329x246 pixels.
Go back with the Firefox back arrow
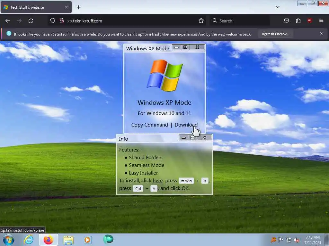(8, 21)
